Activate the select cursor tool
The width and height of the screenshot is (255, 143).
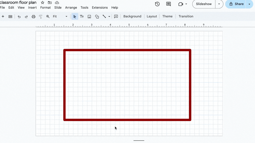pyautogui.click(x=75, y=16)
